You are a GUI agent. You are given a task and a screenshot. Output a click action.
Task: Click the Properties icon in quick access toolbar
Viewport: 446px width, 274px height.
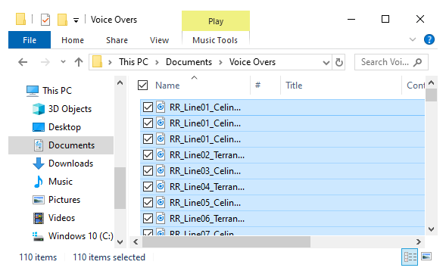(45, 20)
